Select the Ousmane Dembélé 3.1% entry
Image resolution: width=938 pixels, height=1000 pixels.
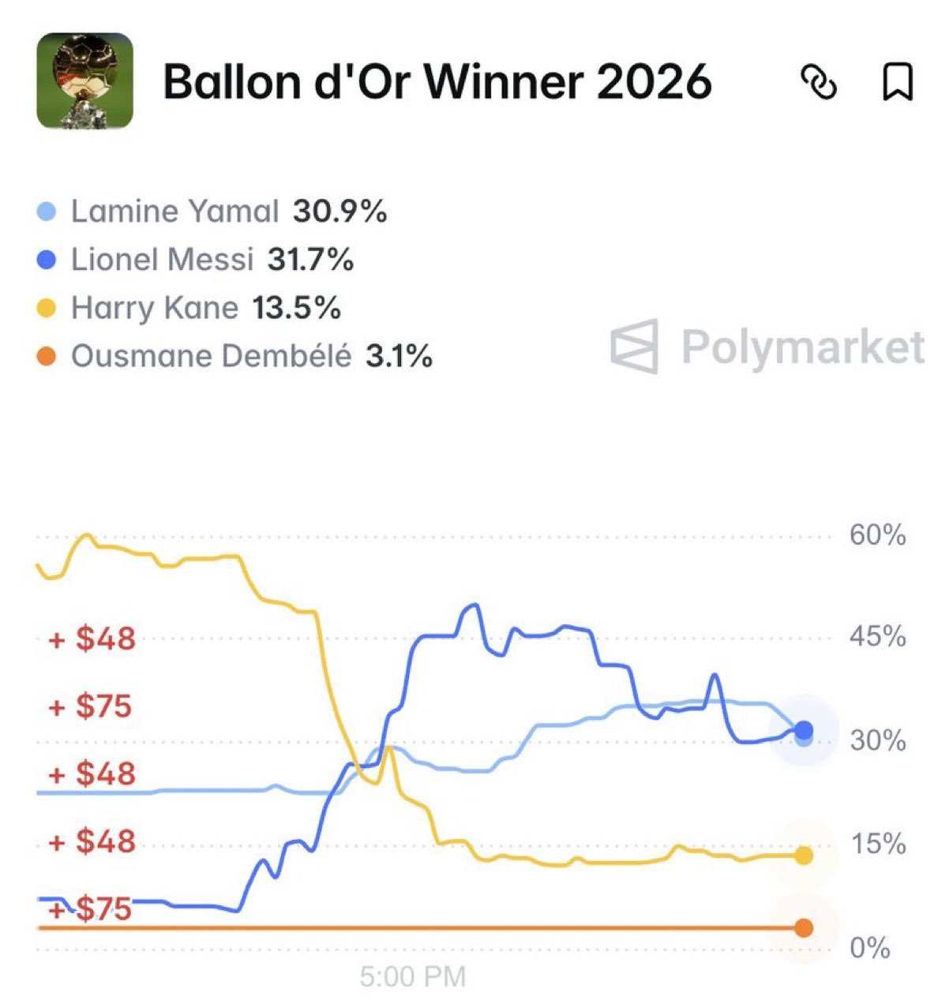[235, 357]
